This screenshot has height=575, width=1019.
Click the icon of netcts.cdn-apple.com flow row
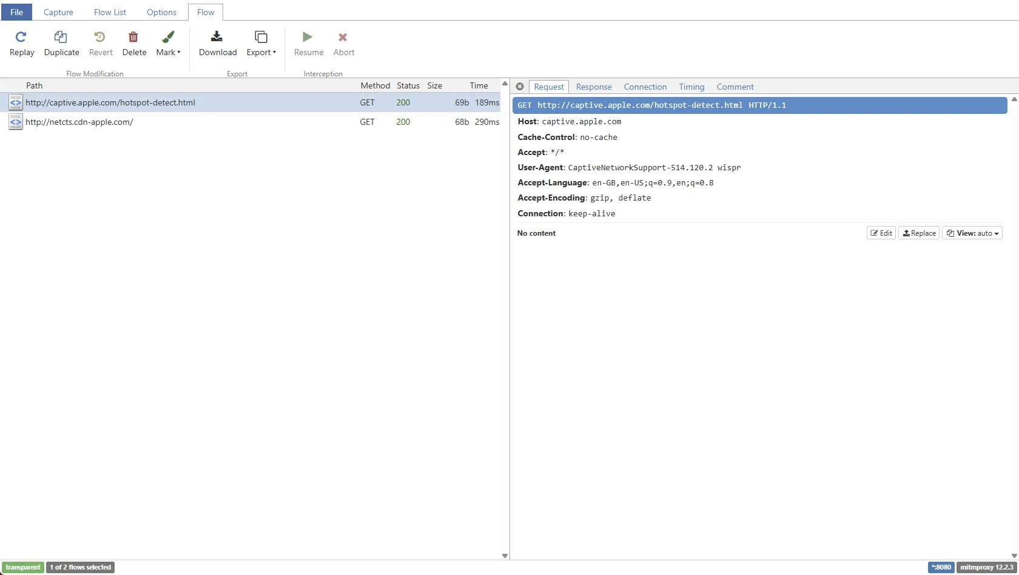[16, 122]
